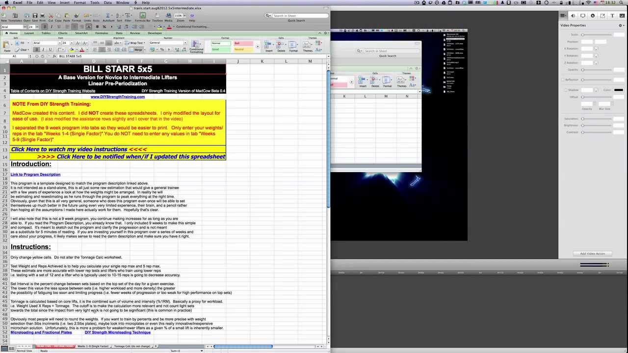Screen dimensions: 628x353
Task: Toggle the Merge cells button
Action: [x=136, y=50]
